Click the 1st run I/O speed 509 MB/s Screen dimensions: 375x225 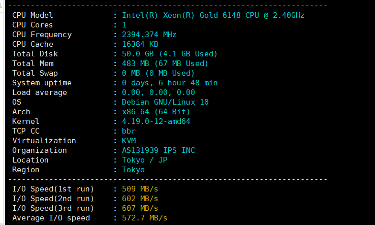click(140, 189)
